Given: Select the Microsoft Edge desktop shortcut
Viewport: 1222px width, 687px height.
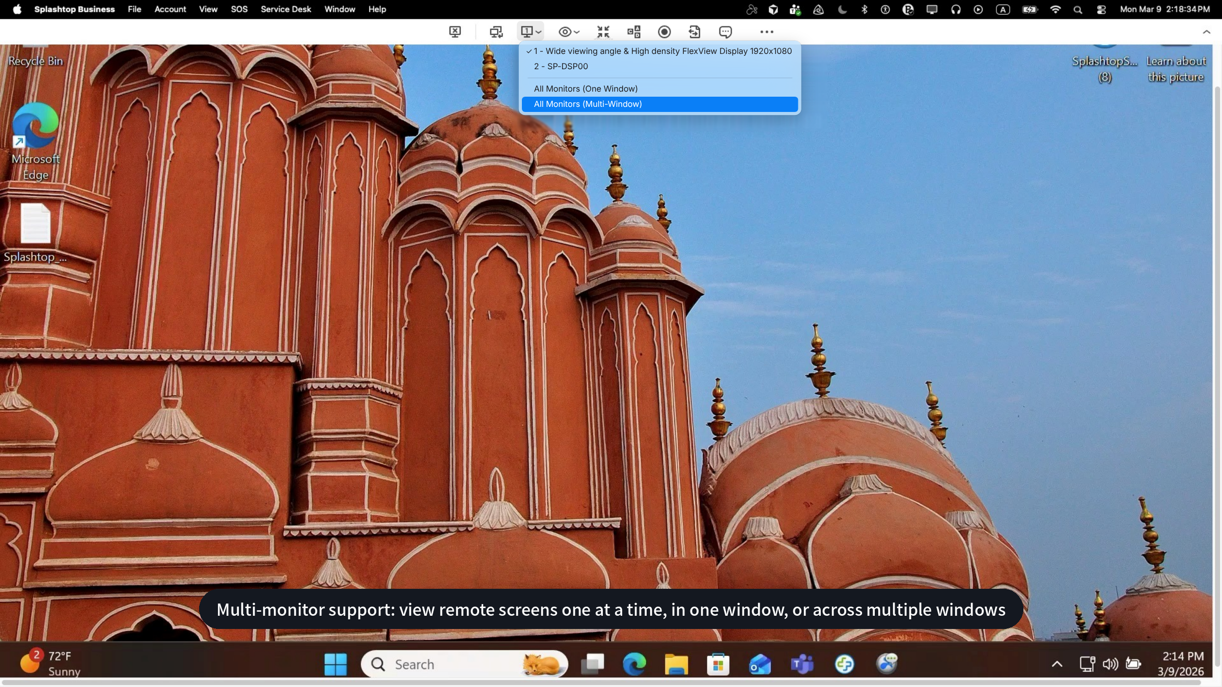Looking at the screenshot, I should (x=36, y=141).
